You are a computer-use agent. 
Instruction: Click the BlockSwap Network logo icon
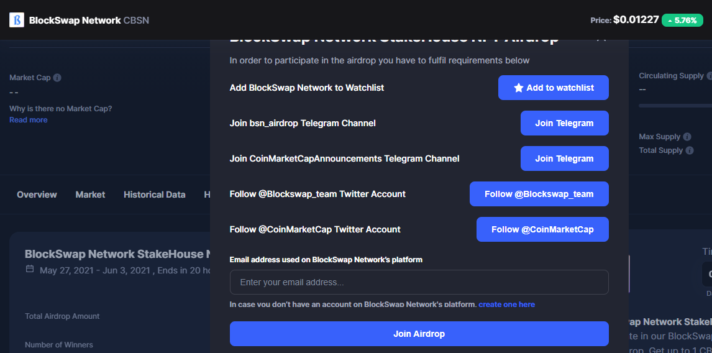[x=17, y=20]
